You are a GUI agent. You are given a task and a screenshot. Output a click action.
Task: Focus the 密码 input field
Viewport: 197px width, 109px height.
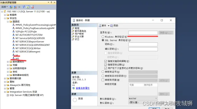click(x=143, y=44)
